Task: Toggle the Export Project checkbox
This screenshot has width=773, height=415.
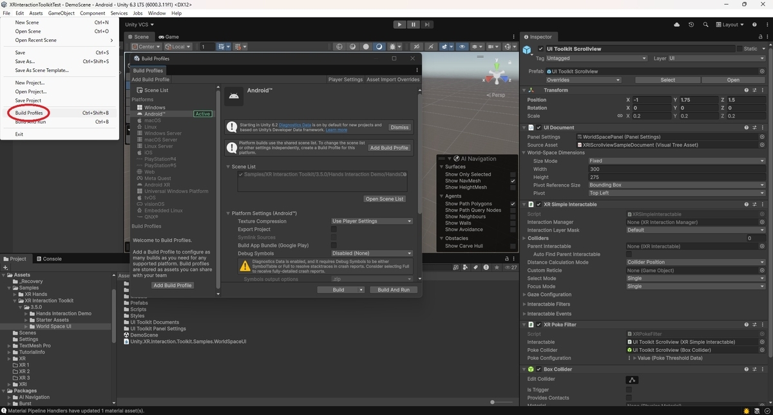Action: click(334, 229)
